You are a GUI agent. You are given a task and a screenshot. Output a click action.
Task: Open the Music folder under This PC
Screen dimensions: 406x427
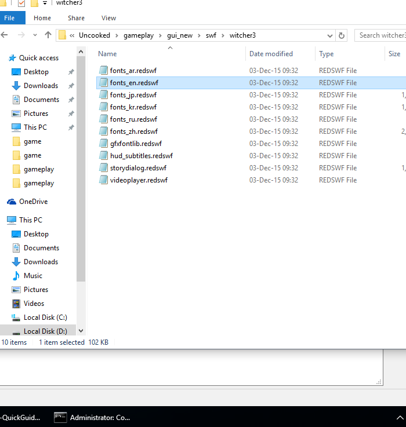[x=32, y=276]
